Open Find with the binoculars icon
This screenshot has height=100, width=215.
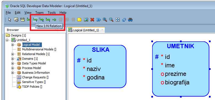click(x=130, y=20)
